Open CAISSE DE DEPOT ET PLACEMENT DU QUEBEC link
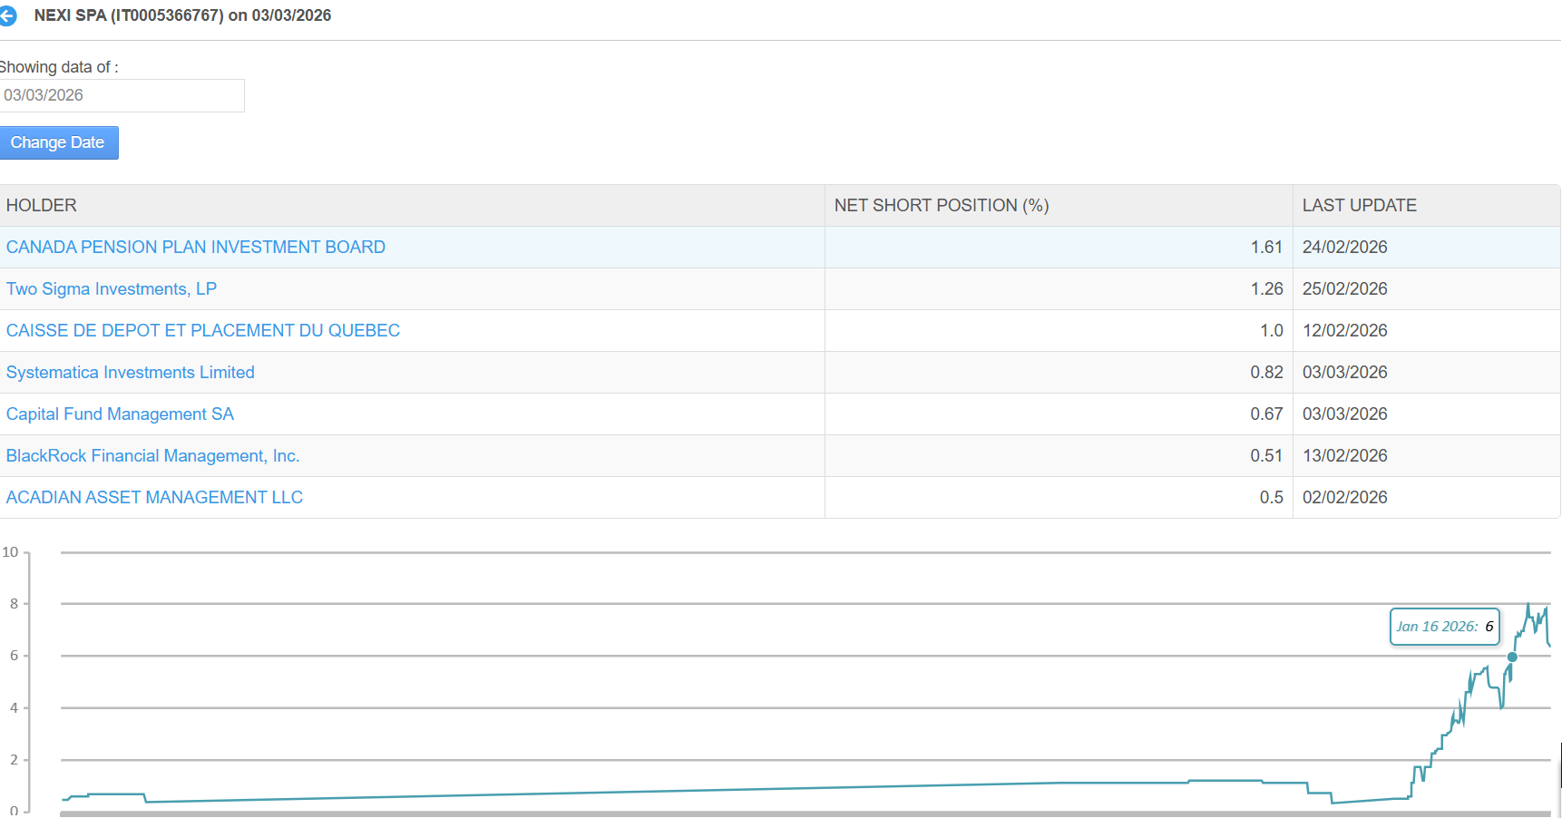The image size is (1562, 818). [202, 331]
